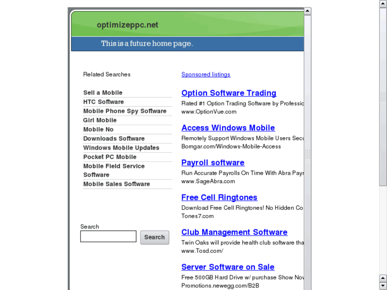This screenshot has width=387, height=290.
Task: Click 'Run Accurate Payrolls On Time' description
Action: (243, 173)
